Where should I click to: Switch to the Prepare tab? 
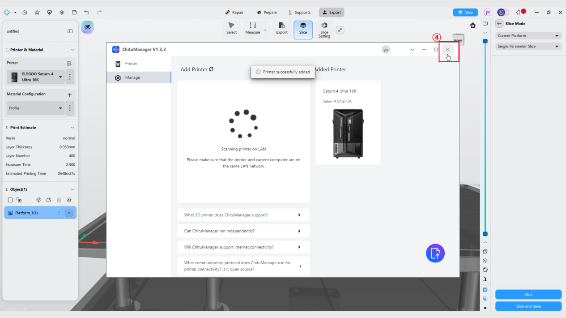point(268,13)
